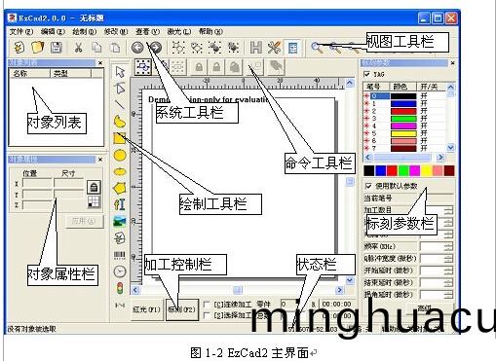The width and height of the screenshot is (496, 361).
Task: Save the file with the floppy disk icon
Action: [57, 48]
